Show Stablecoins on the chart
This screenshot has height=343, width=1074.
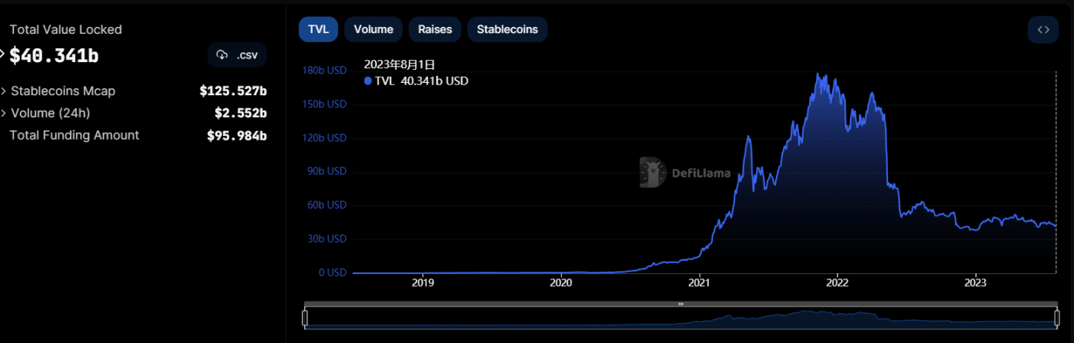507,29
